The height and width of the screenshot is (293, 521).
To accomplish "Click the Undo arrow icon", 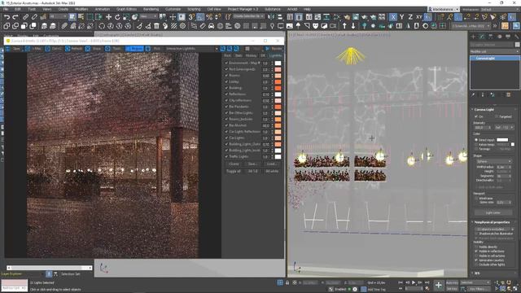I will coord(7,16).
